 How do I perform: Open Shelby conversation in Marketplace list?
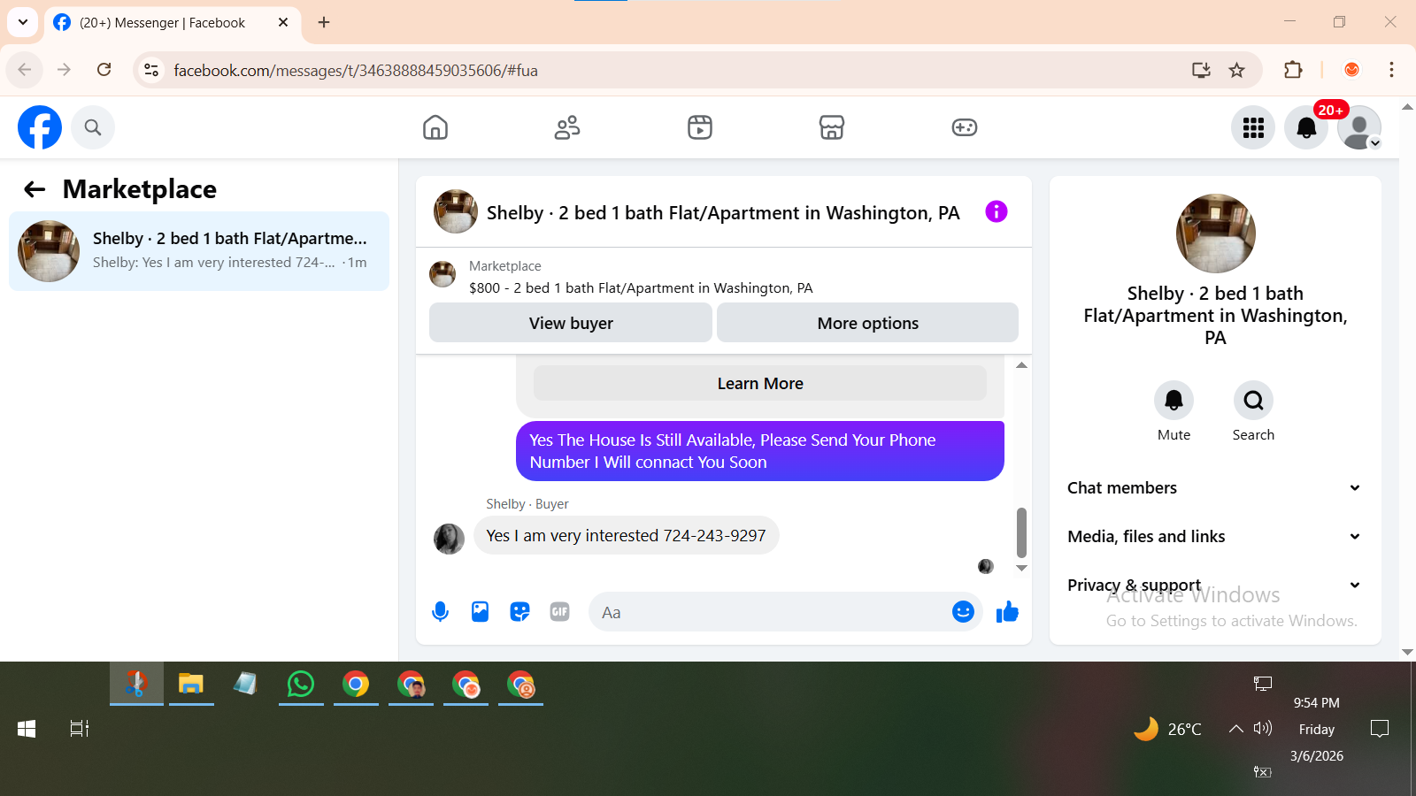tap(199, 251)
